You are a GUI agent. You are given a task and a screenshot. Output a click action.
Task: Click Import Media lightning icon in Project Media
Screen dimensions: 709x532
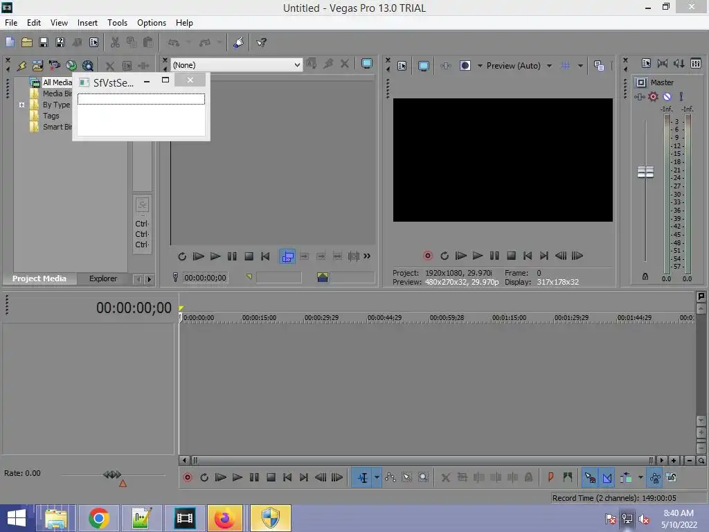pyautogui.click(x=21, y=66)
